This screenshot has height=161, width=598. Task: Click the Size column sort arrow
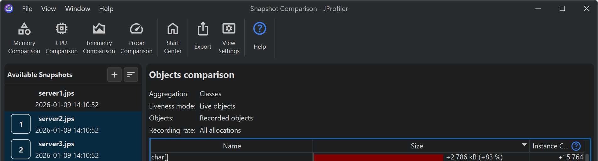click(x=524, y=145)
